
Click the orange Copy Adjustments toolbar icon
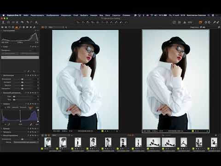point(200,22)
